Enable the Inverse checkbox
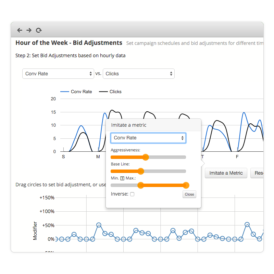This screenshot has width=274, height=274. [x=132, y=194]
